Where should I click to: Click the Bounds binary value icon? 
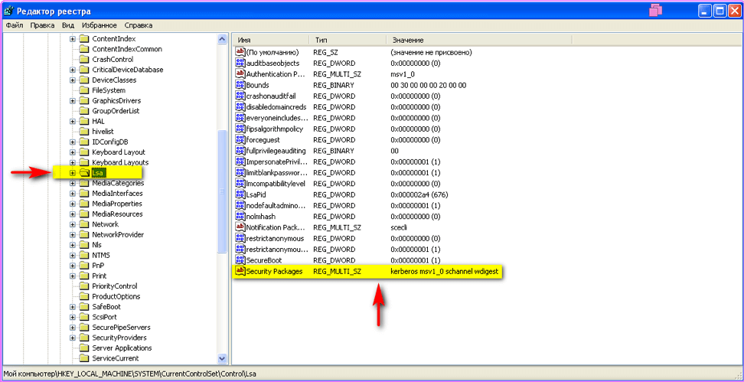240,85
